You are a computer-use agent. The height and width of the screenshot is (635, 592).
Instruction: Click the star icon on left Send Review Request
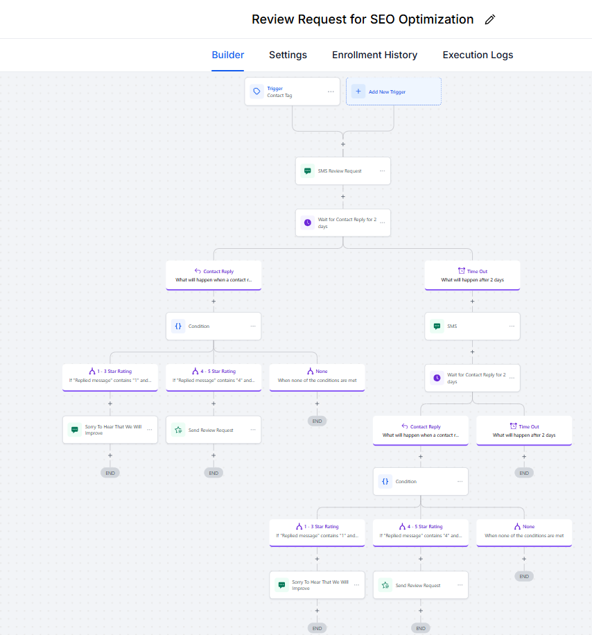[178, 430]
